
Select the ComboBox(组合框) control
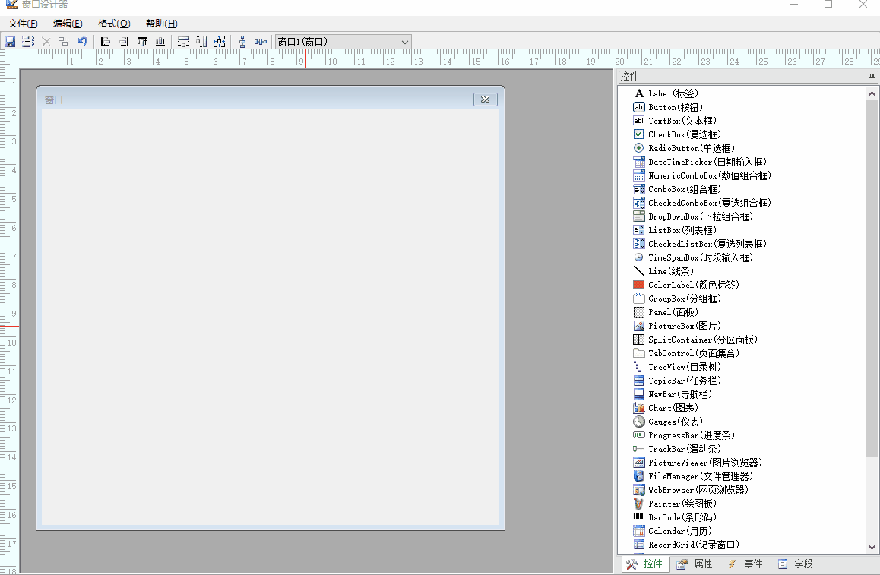[684, 189]
